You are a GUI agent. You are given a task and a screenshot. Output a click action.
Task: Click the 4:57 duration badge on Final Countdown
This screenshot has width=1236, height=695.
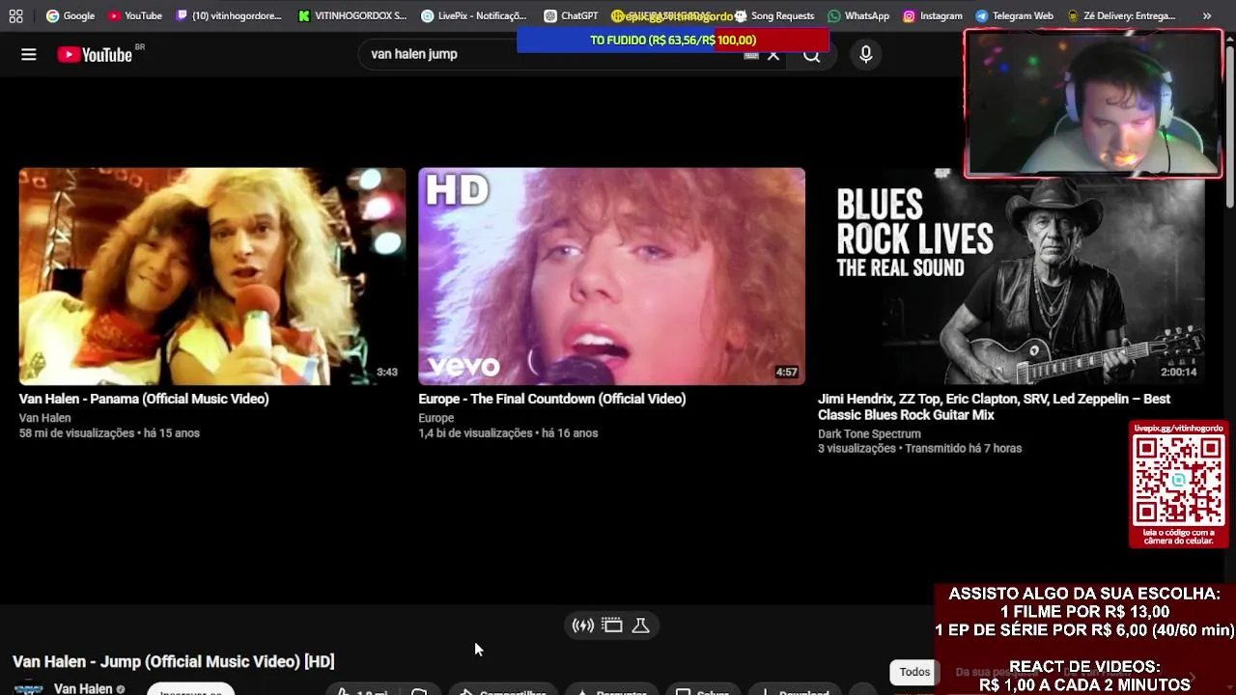coord(786,372)
